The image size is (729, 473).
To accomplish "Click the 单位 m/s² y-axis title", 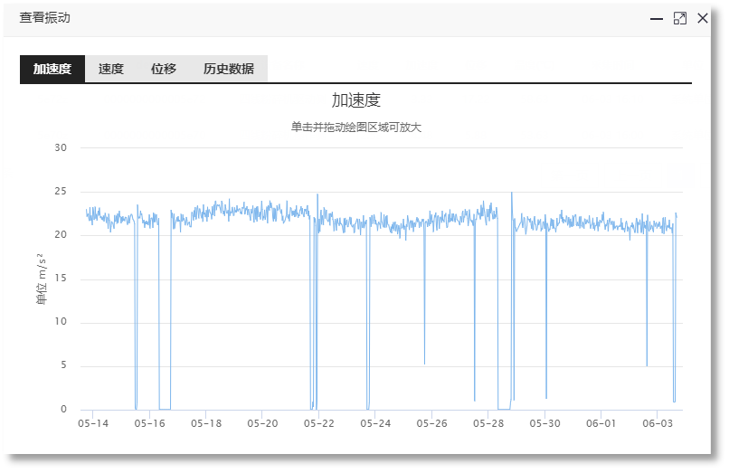I will [x=42, y=279].
